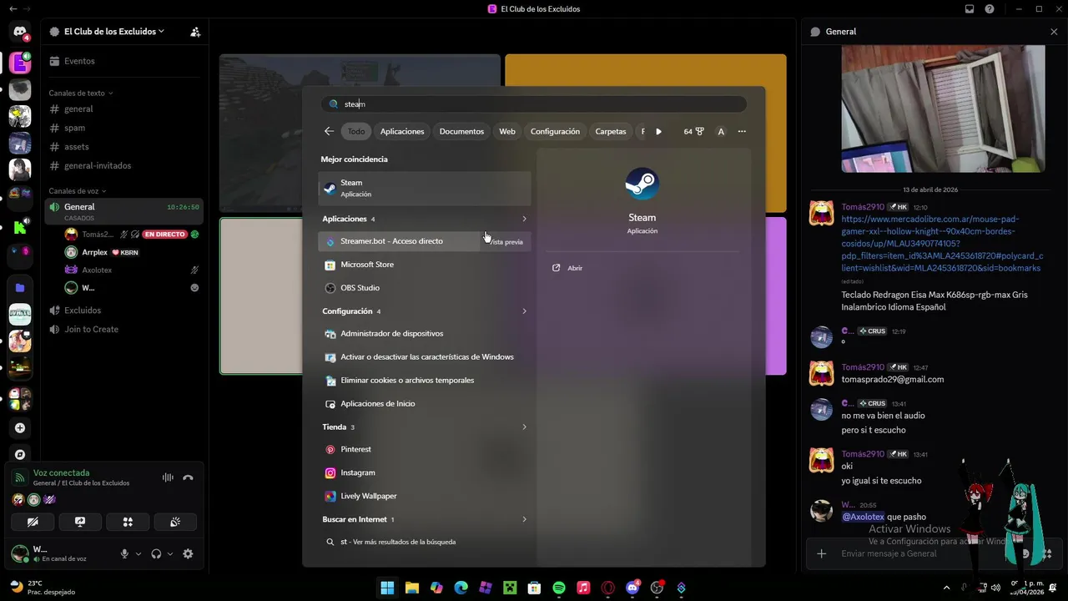The height and width of the screenshot is (601, 1068).
Task: Open Microsoft Edge from taskbar
Action: (461, 588)
